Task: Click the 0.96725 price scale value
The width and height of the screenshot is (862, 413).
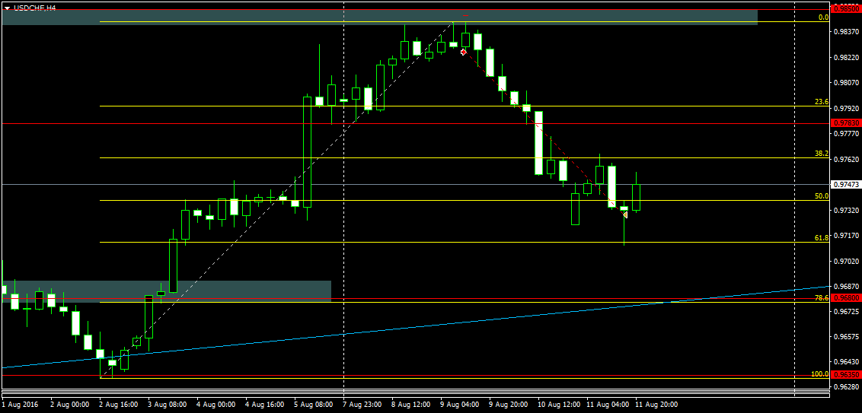Action: tap(847, 311)
